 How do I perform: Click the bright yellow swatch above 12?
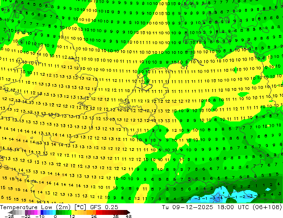click(x=73, y=212)
